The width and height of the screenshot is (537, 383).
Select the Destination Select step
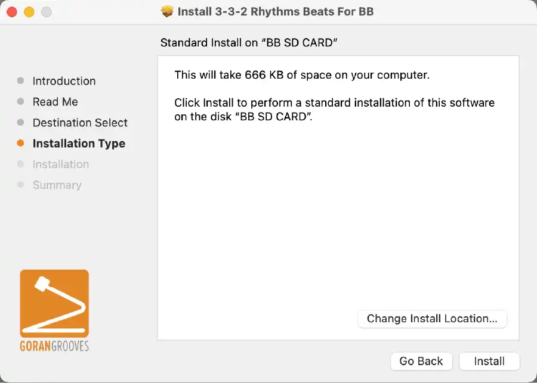pyautogui.click(x=80, y=123)
